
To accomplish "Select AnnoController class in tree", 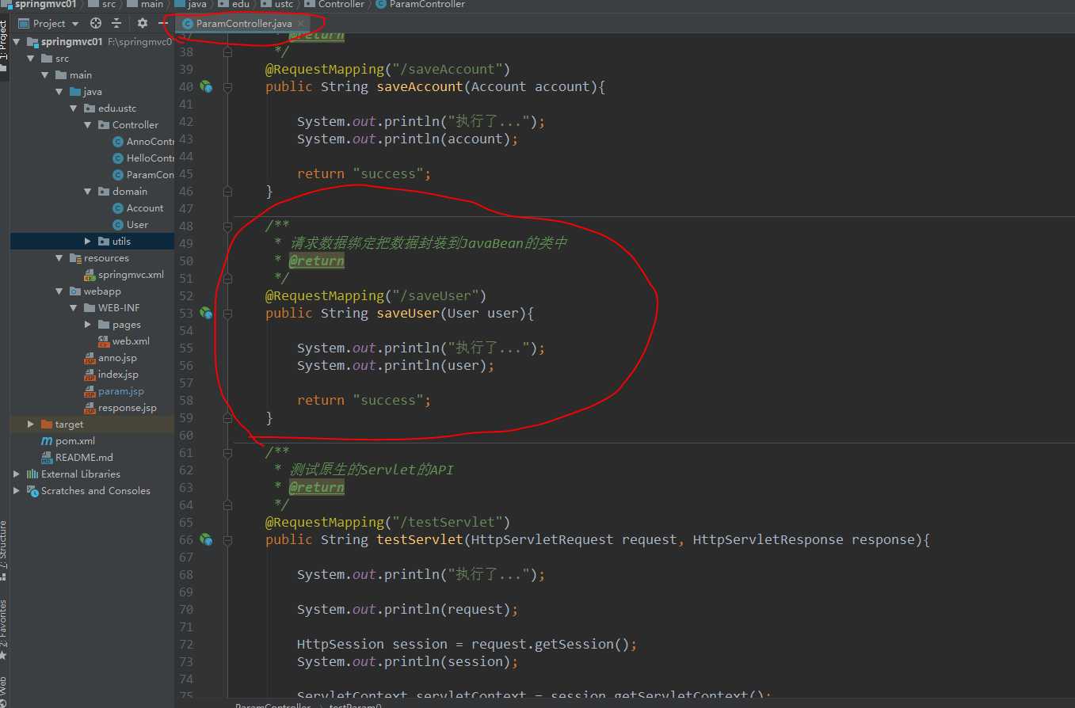I will 143,142.
